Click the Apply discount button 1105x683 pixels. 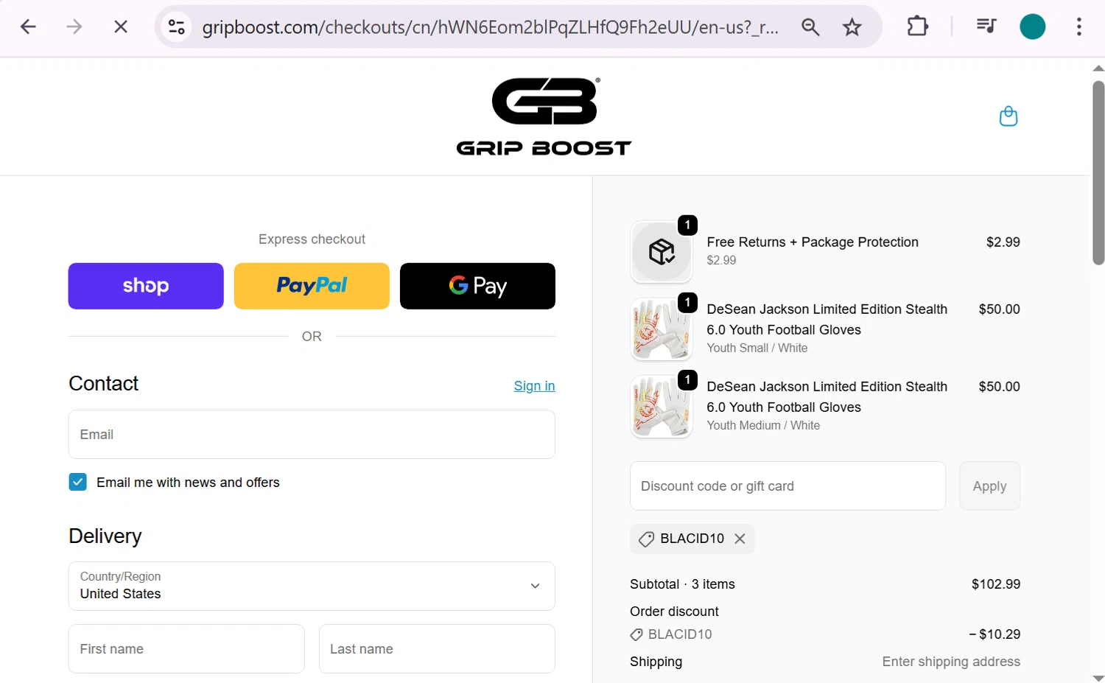pos(989,486)
